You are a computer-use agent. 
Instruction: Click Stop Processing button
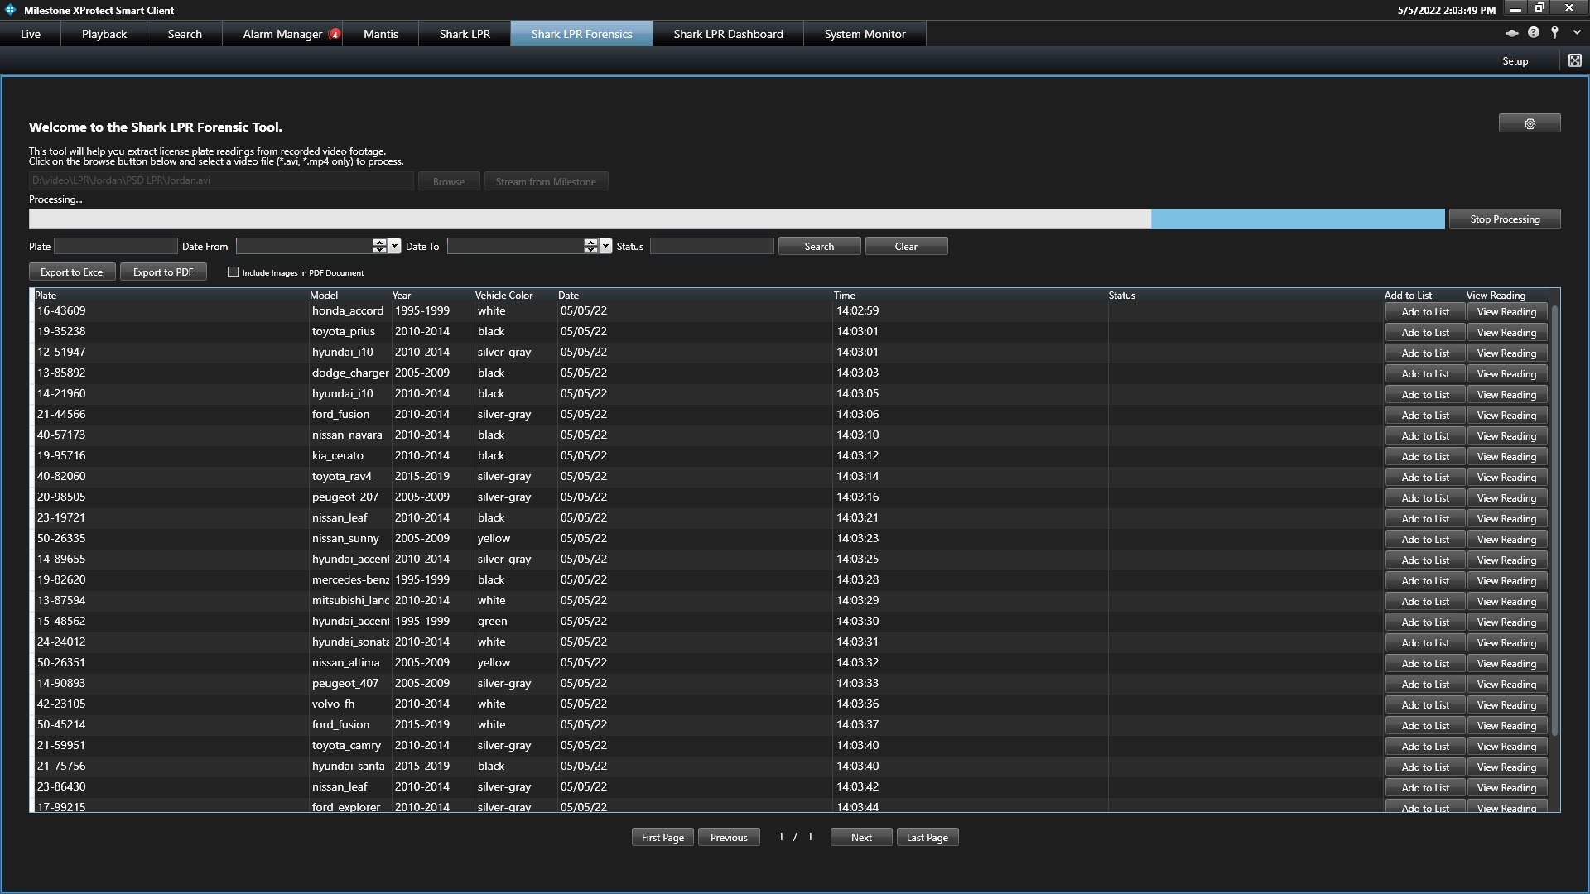pos(1505,219)
